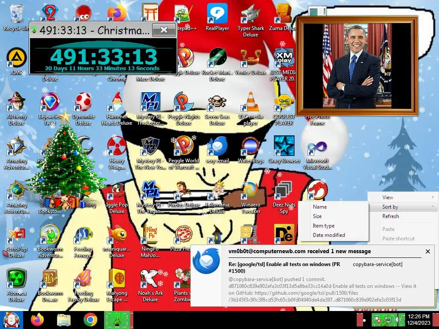Launch Hammer Heads Deluxe
Screen dimensions: 439x329
(x=117, y=108)
